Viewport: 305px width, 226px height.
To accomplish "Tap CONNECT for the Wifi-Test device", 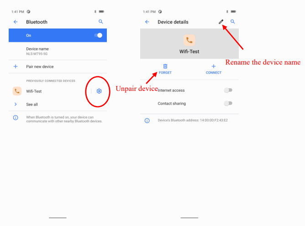I will [x=214, y=69].
